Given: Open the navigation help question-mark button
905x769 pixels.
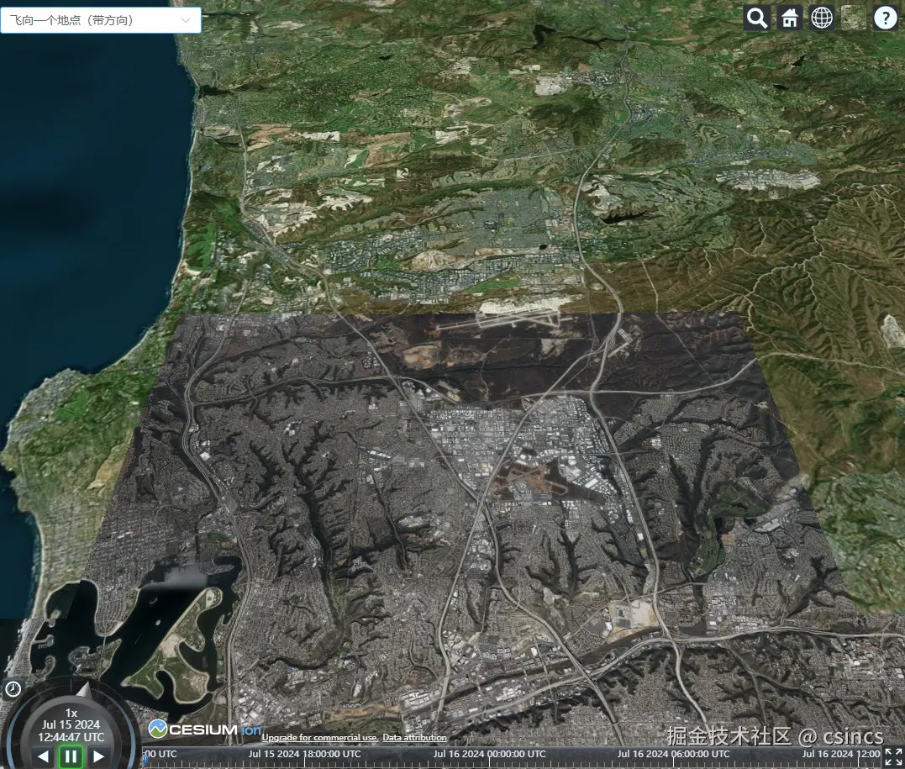Looking at the screenshot, I should click(886, 18).
